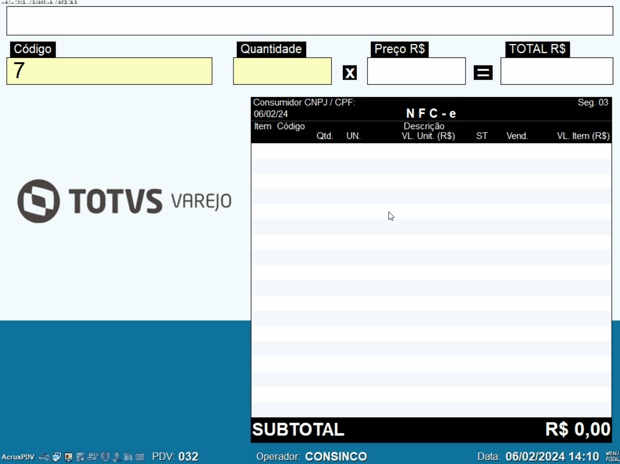This screenshot has height=464, width=620.
Task: Click the user person status icon
Action: pos(117,457)
